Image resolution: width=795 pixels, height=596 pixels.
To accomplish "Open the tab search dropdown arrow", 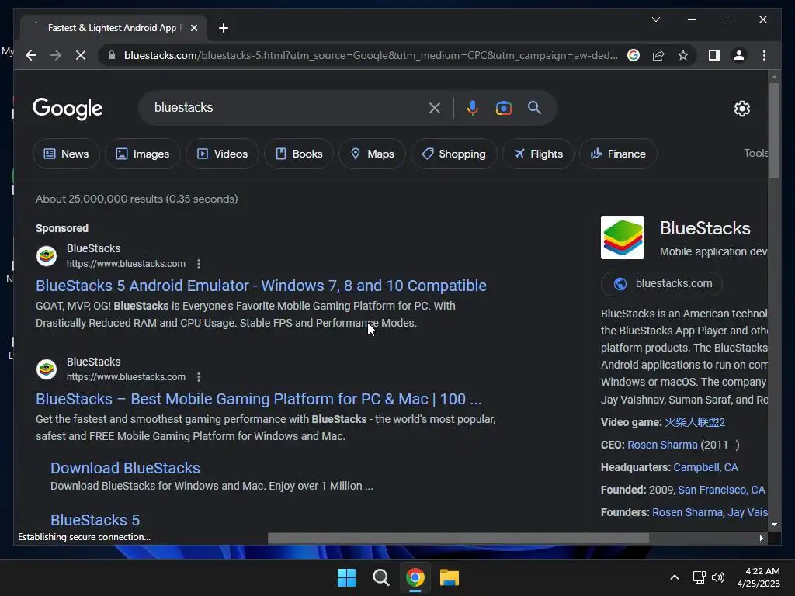I will click(655, 19).
